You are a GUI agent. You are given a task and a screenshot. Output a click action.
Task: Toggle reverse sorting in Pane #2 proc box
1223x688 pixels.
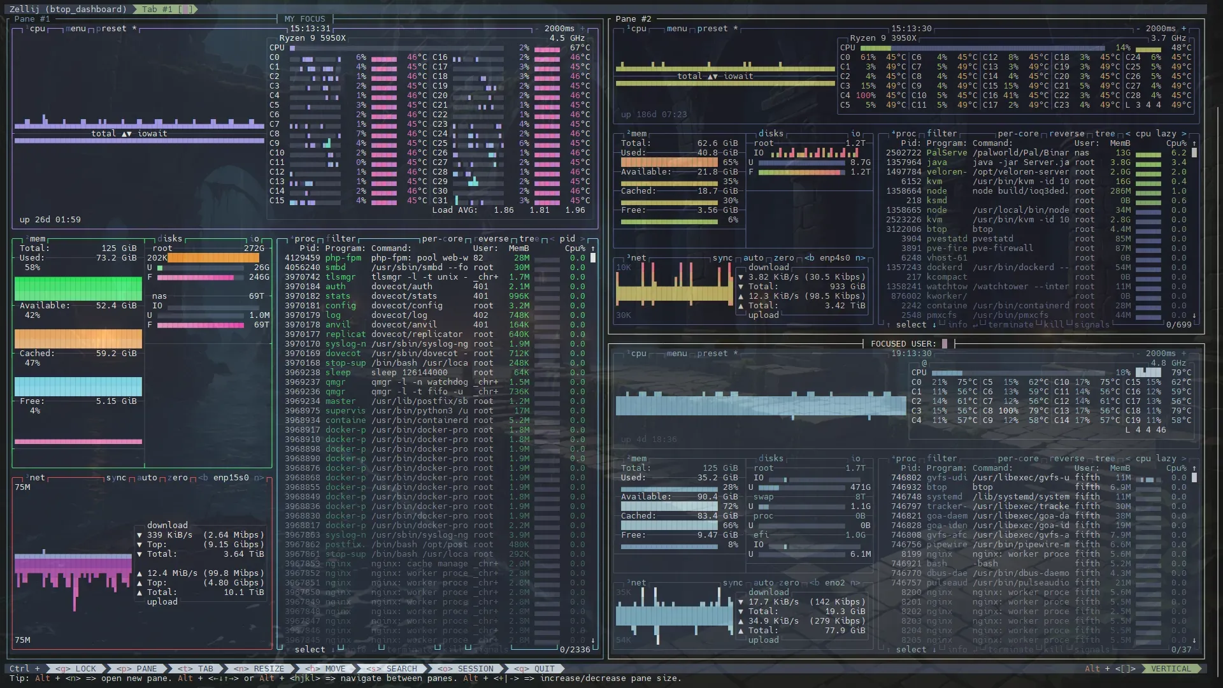1066,134
